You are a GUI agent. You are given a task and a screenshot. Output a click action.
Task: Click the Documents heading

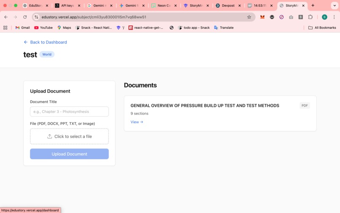140,85
